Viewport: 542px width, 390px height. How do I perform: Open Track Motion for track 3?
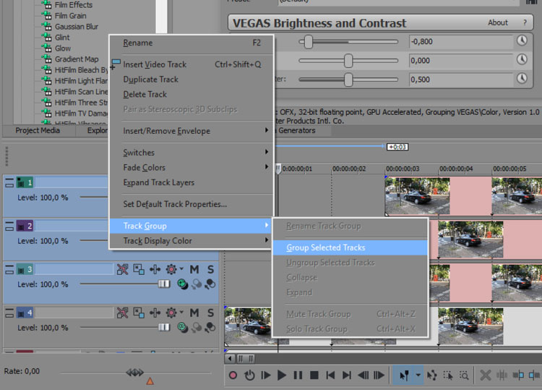tap(139, 269)
